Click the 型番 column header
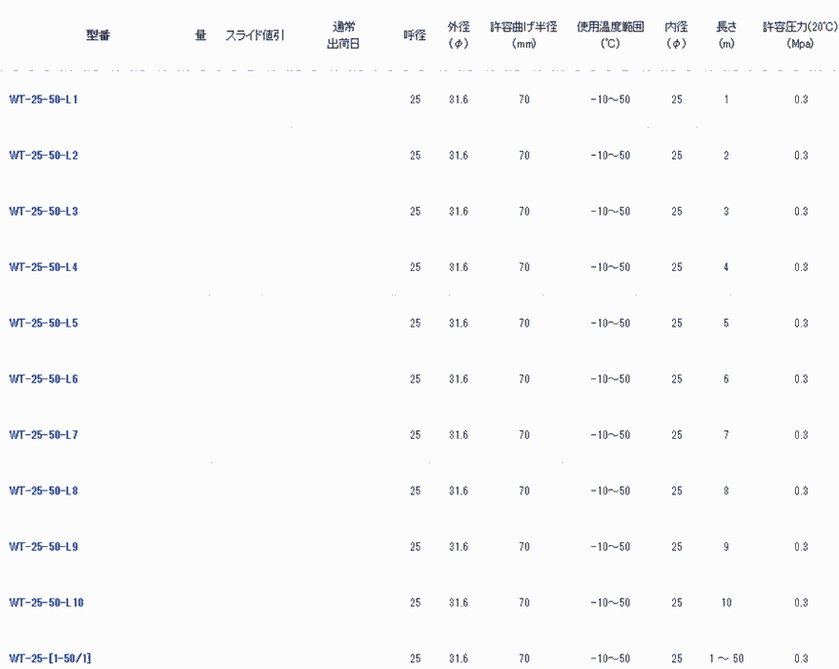Image resolution: width=839 pixels, height=669 pixels. coord(98,35)
